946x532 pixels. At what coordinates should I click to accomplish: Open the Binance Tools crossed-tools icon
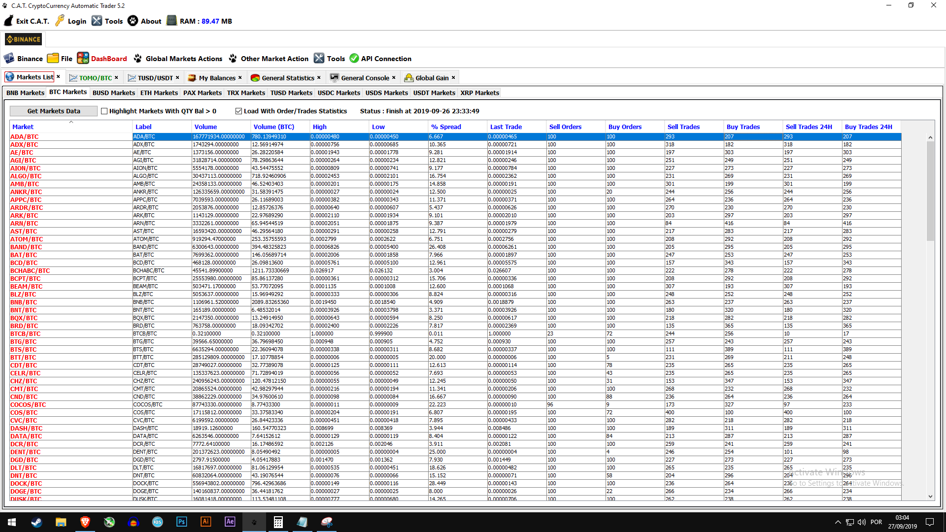(x=319, y=58)
